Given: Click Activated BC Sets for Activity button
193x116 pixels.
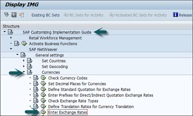Looking at the screenshot, I should 138,15.
